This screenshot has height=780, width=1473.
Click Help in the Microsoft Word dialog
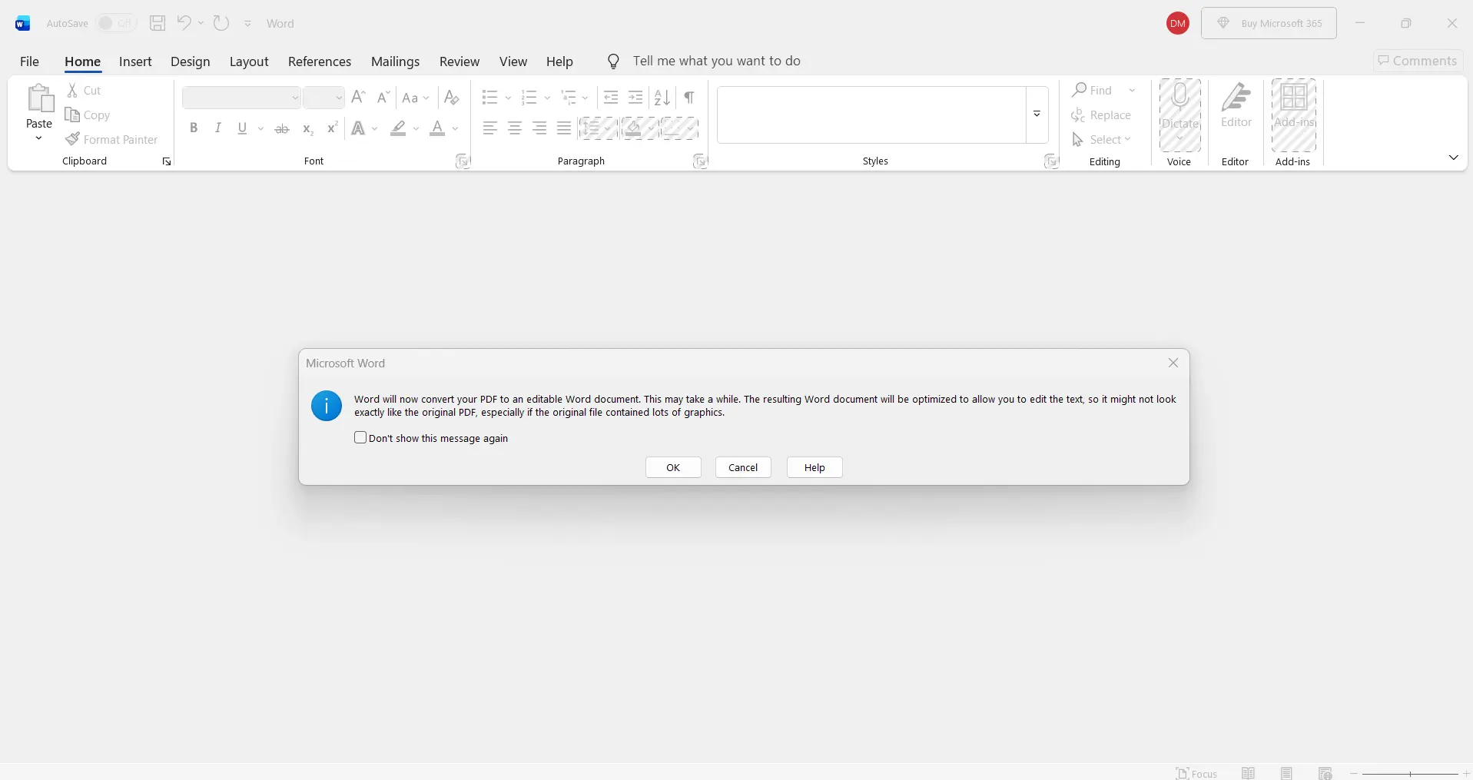[814, 467]
